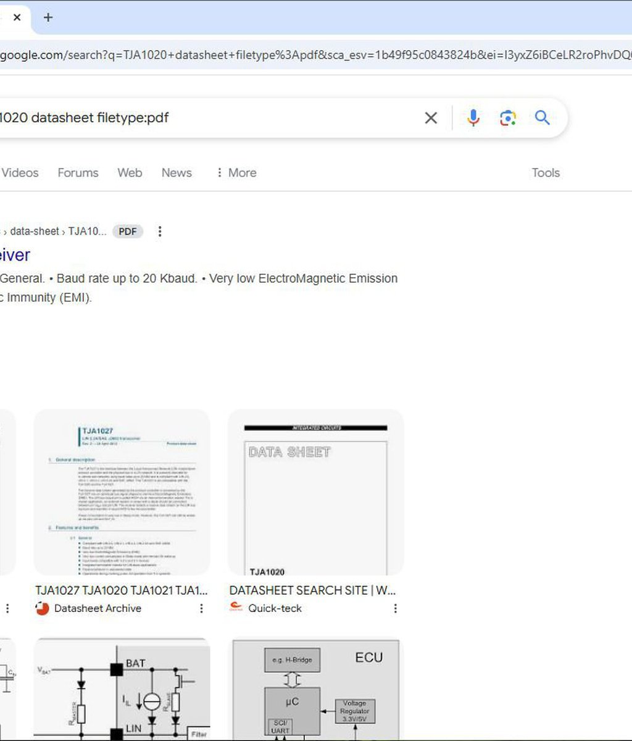
Task: Open the DATASHEET SEARCH SITE image title
Action: point(313,590)
